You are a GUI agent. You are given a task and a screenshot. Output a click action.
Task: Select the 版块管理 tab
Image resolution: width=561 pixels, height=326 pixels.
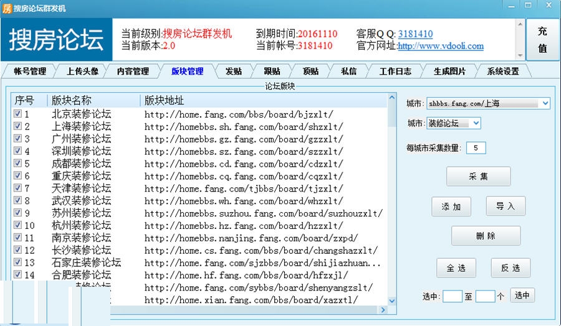pyautogui.click(x=188, y=71)
